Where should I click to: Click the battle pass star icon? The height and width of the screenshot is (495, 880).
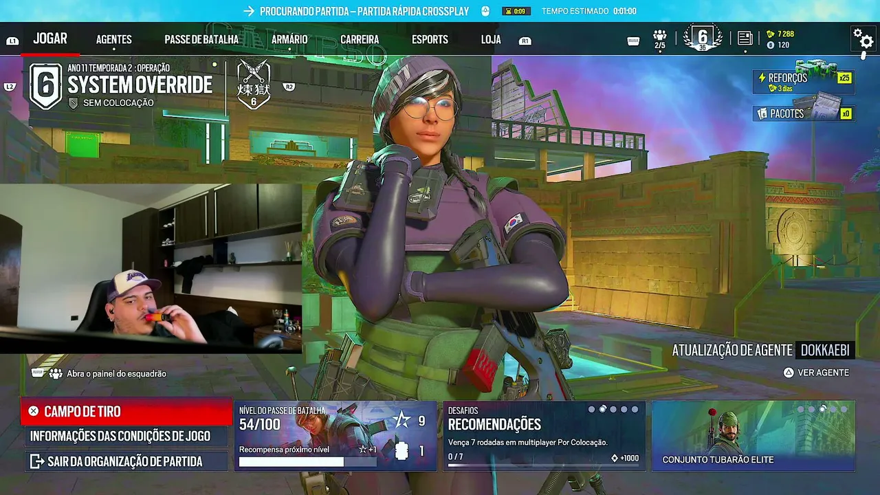click(x=401, y=421)
